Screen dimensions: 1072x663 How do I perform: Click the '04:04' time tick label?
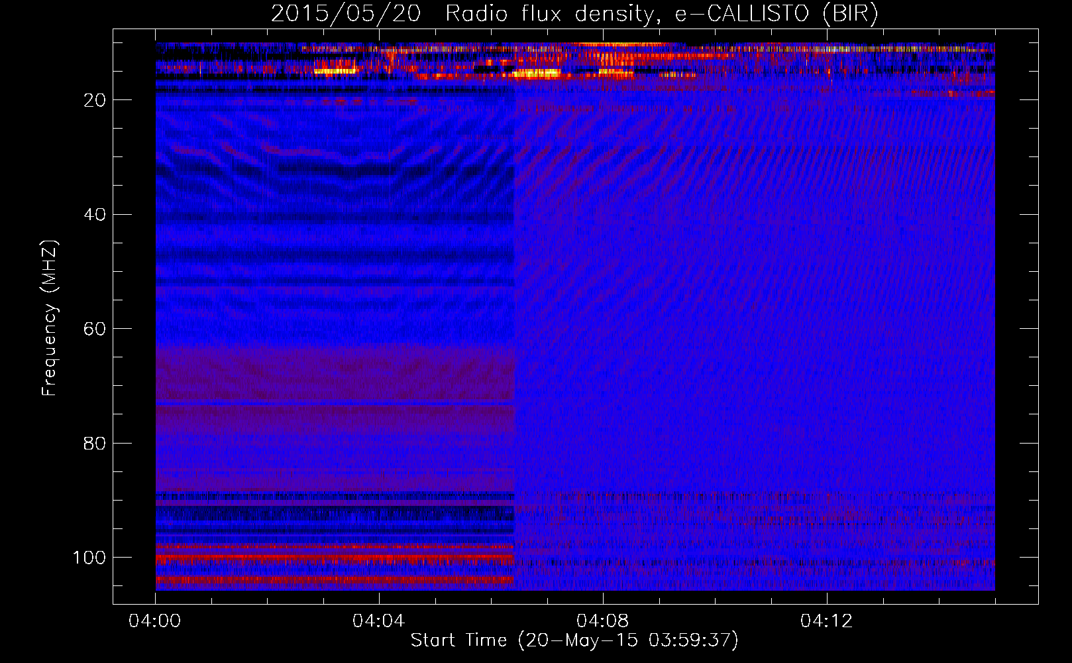pos(379,621)
